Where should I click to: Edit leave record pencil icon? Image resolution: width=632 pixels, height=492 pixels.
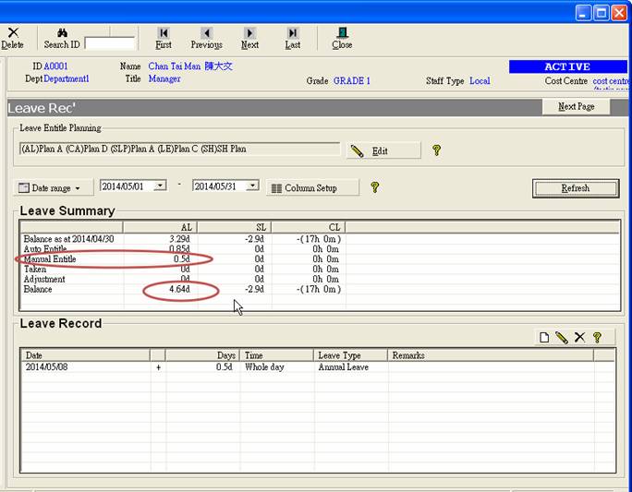click(562, 338)
